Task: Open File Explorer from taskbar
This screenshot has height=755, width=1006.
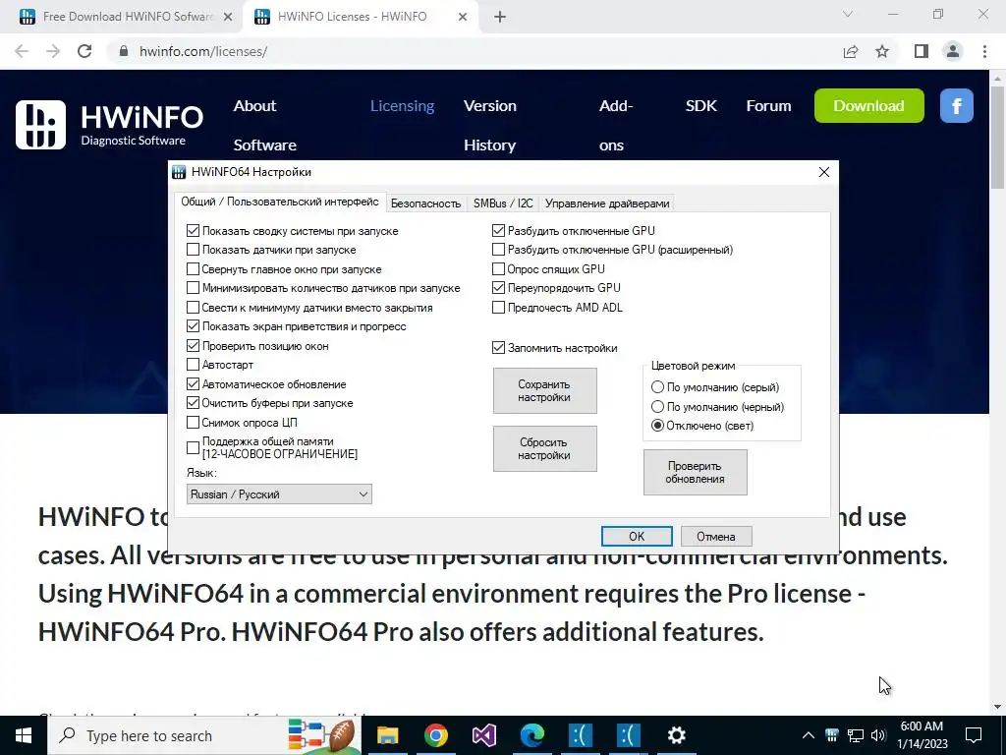Action: pos(387,735)
